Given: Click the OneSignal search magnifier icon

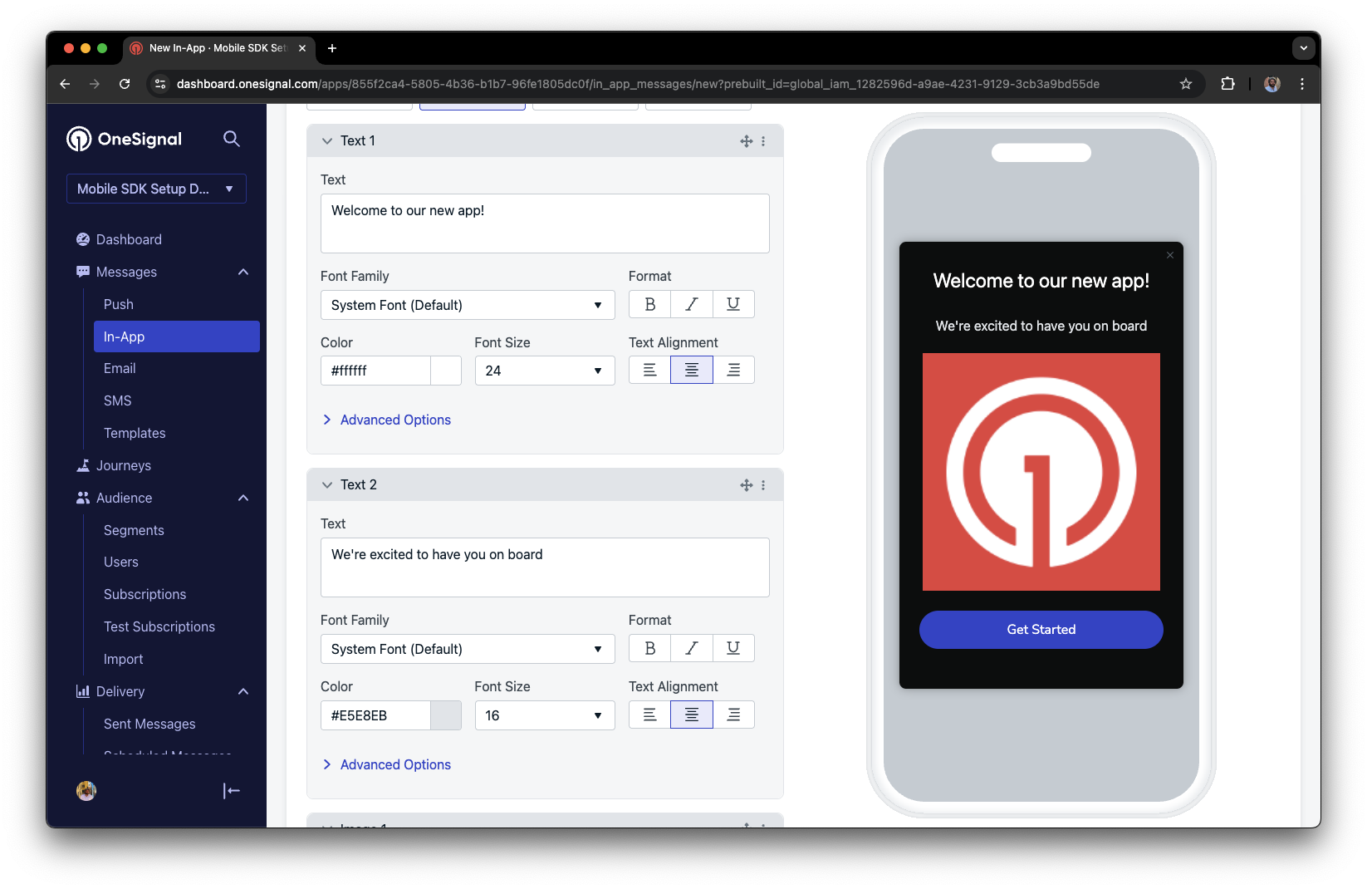Looking at the screenshot, I should 232,139.
